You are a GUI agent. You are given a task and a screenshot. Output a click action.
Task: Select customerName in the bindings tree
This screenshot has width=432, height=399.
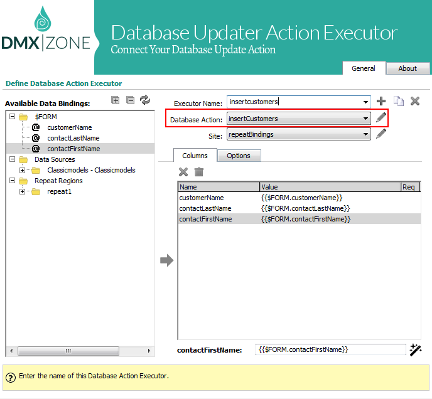[70, 127]
